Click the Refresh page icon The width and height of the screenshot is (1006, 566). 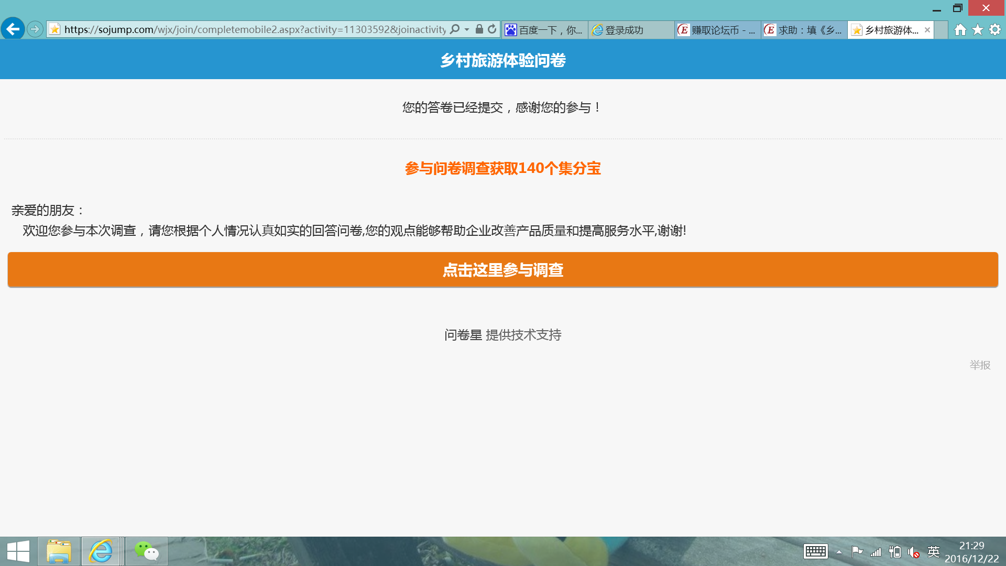[492, 29]
